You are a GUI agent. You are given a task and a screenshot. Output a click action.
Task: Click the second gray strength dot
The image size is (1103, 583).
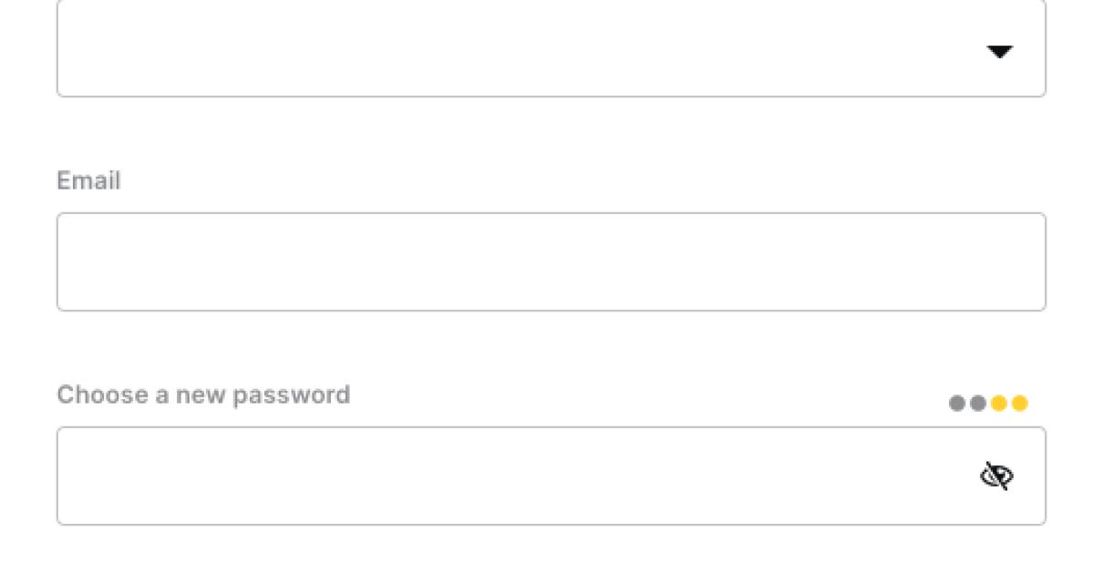point(978,404)
